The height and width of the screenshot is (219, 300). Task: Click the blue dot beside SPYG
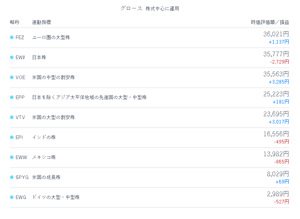(x=12, y=177)
